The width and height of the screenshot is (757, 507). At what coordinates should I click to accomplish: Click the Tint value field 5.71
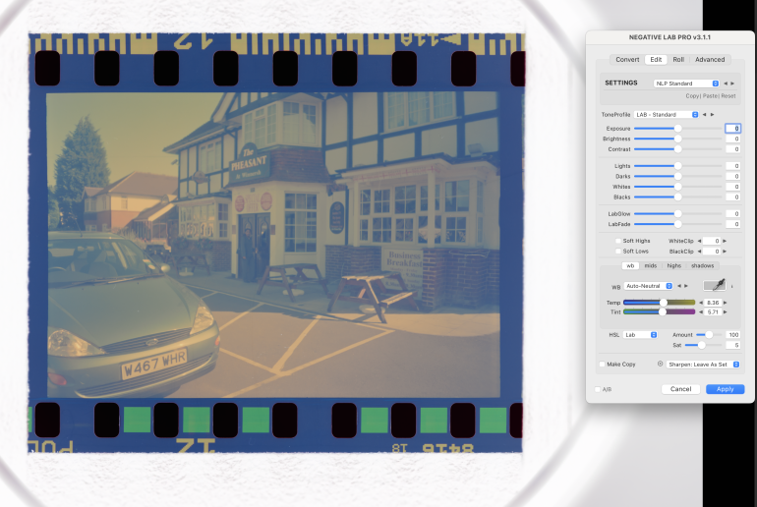[x=713, y=312]
